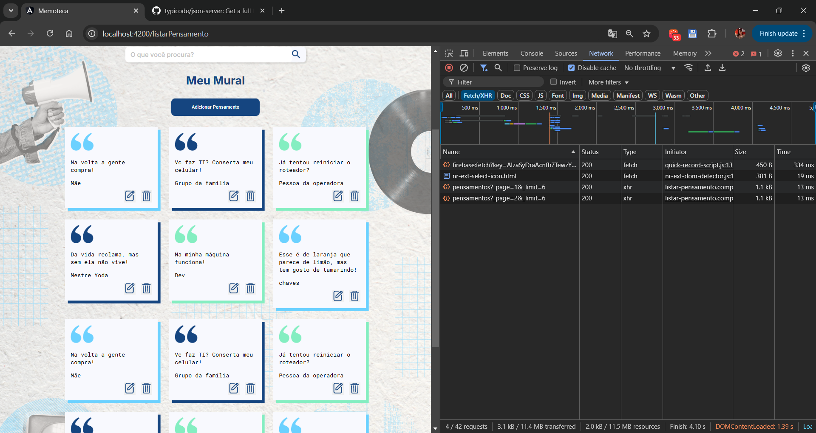
Task: Switch to the Console tab
Action: [x=532, y=53]
